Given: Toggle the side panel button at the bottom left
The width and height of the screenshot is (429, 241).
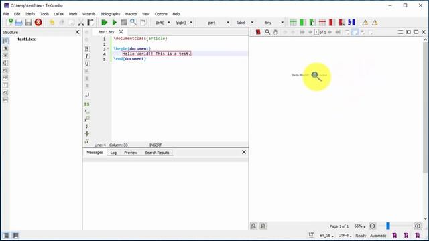Looking at the screenshot, I should [x=6, y=235].
